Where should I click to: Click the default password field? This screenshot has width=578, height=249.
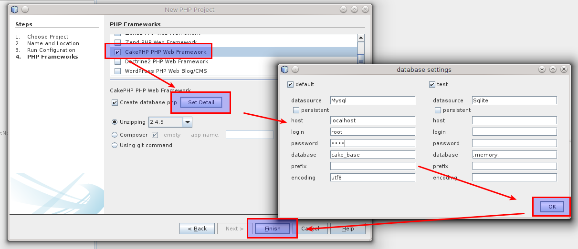(373, 143)
